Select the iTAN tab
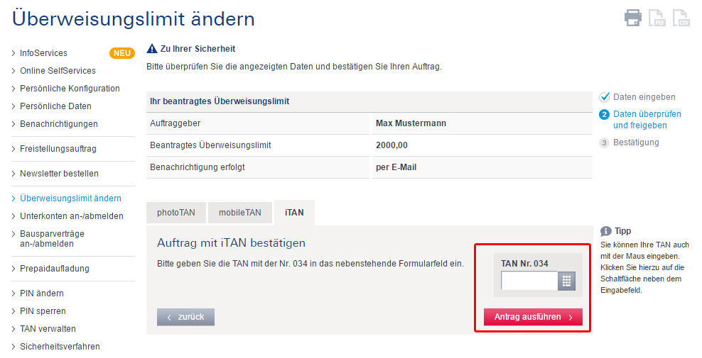The width and height of the screenshot is (702, 358). click(x=294, y=213)
